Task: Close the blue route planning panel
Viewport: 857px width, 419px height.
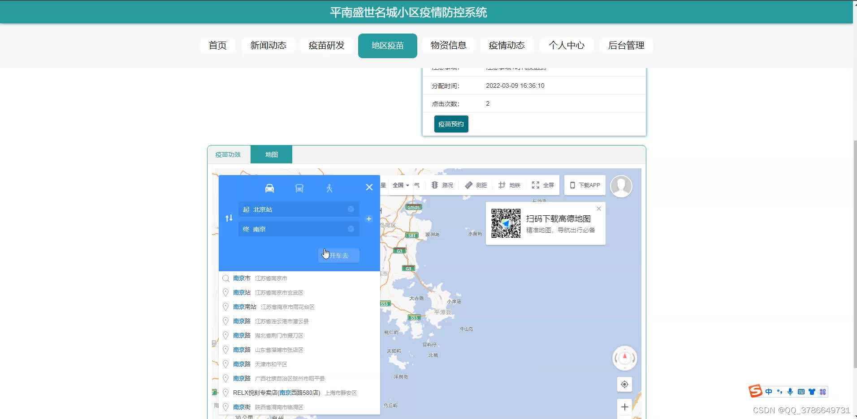Action: 369,187
